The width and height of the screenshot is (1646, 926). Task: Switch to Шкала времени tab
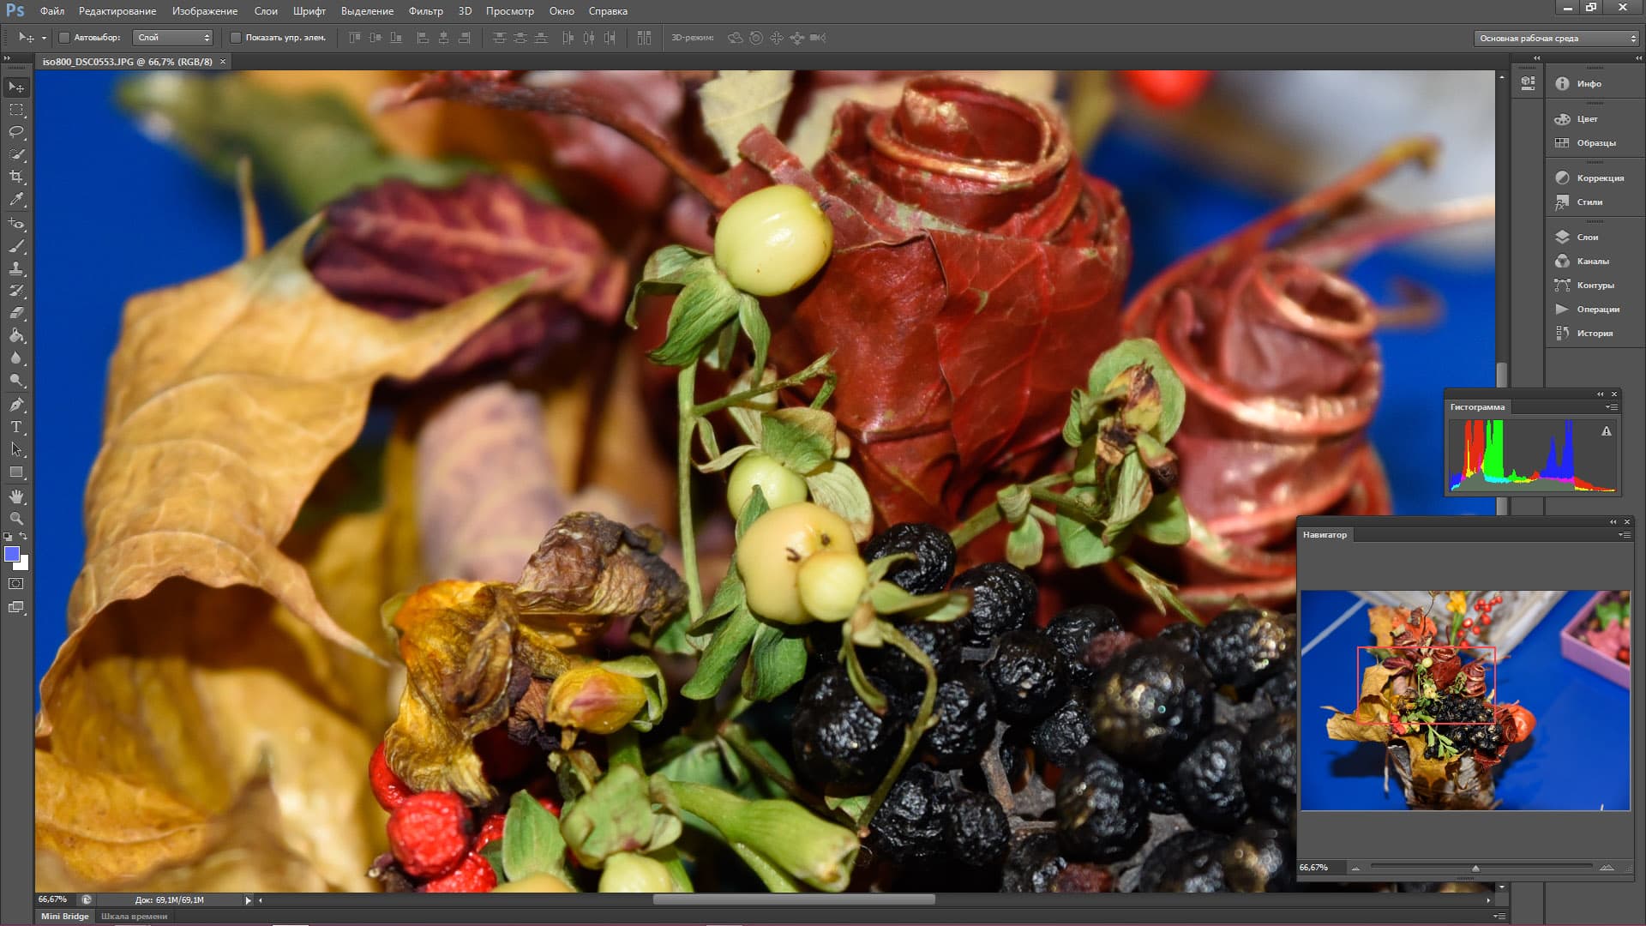135,916
